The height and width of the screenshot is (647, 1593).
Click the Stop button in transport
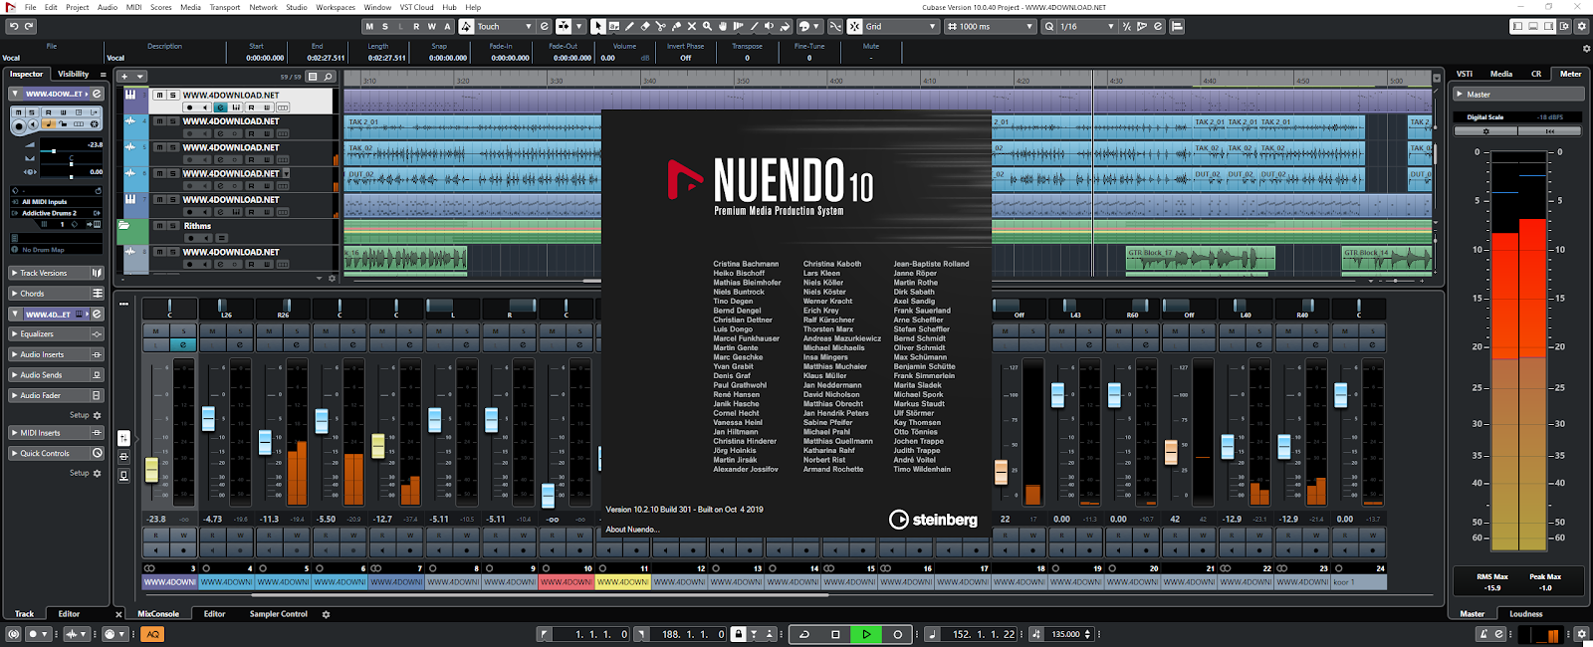(x=835, y=634)
